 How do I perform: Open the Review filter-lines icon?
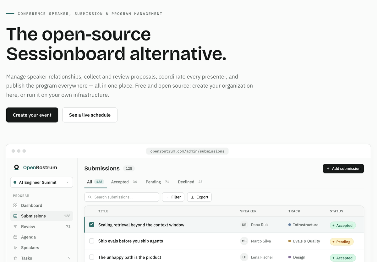[x=15, y=227]
